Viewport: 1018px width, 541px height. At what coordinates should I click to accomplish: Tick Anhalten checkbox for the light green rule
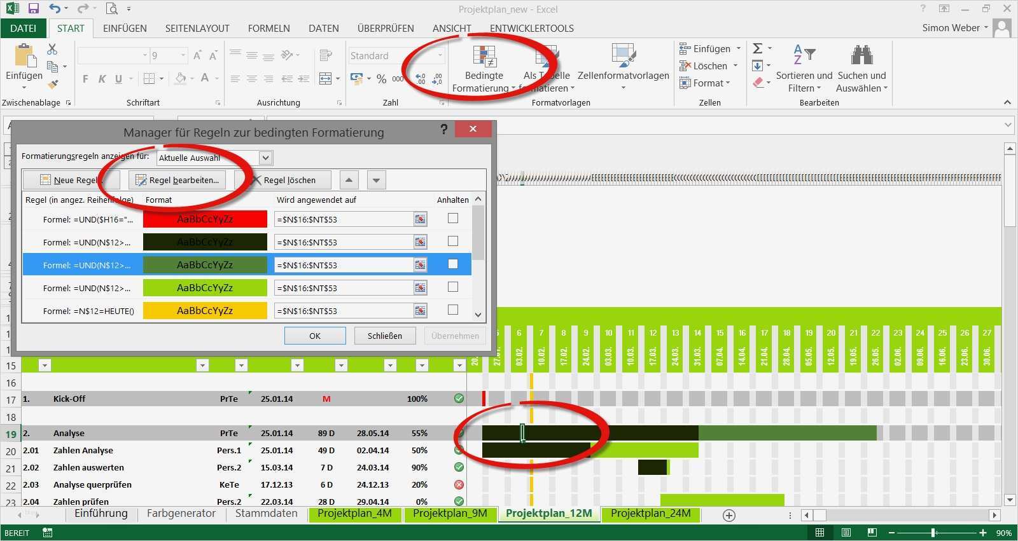tap(453, 287)
